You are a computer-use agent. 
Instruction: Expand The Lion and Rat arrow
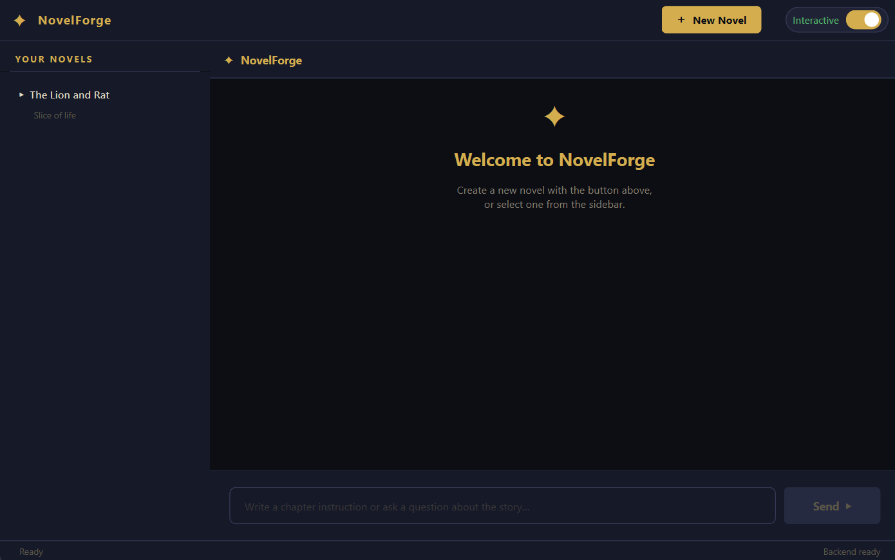click(x=22, y=95)
